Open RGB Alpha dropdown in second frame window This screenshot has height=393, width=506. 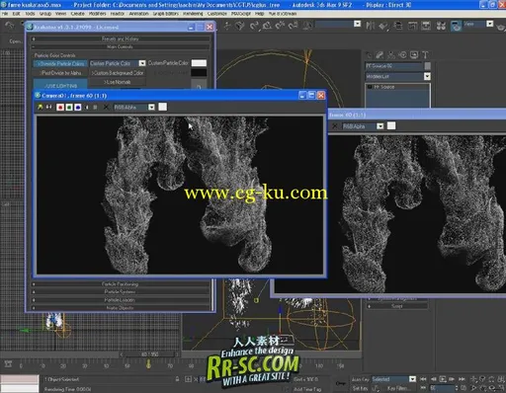pyautogui.click(x=380, y=126)
